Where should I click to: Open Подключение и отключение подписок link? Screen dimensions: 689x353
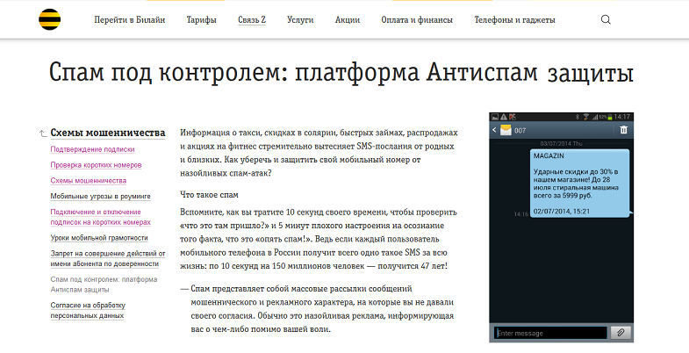click(101, 217)
